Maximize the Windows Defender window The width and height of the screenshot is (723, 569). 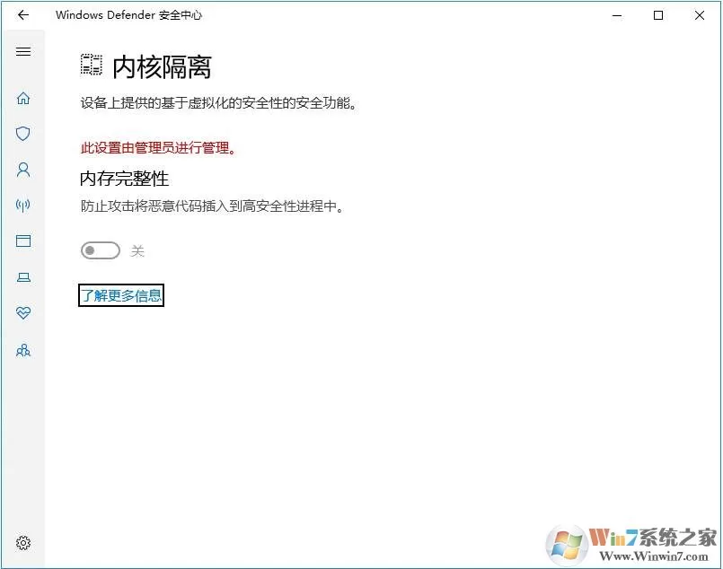click(x=658, y=15)
